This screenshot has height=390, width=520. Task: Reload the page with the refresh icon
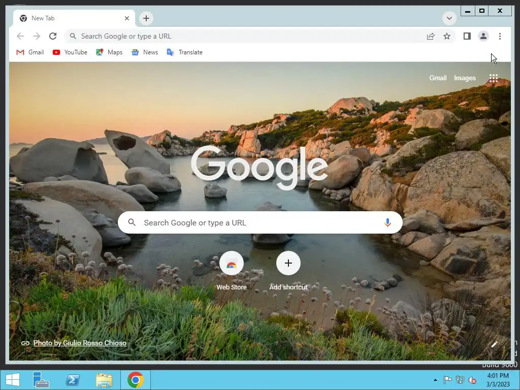click(x=53, y=36)
